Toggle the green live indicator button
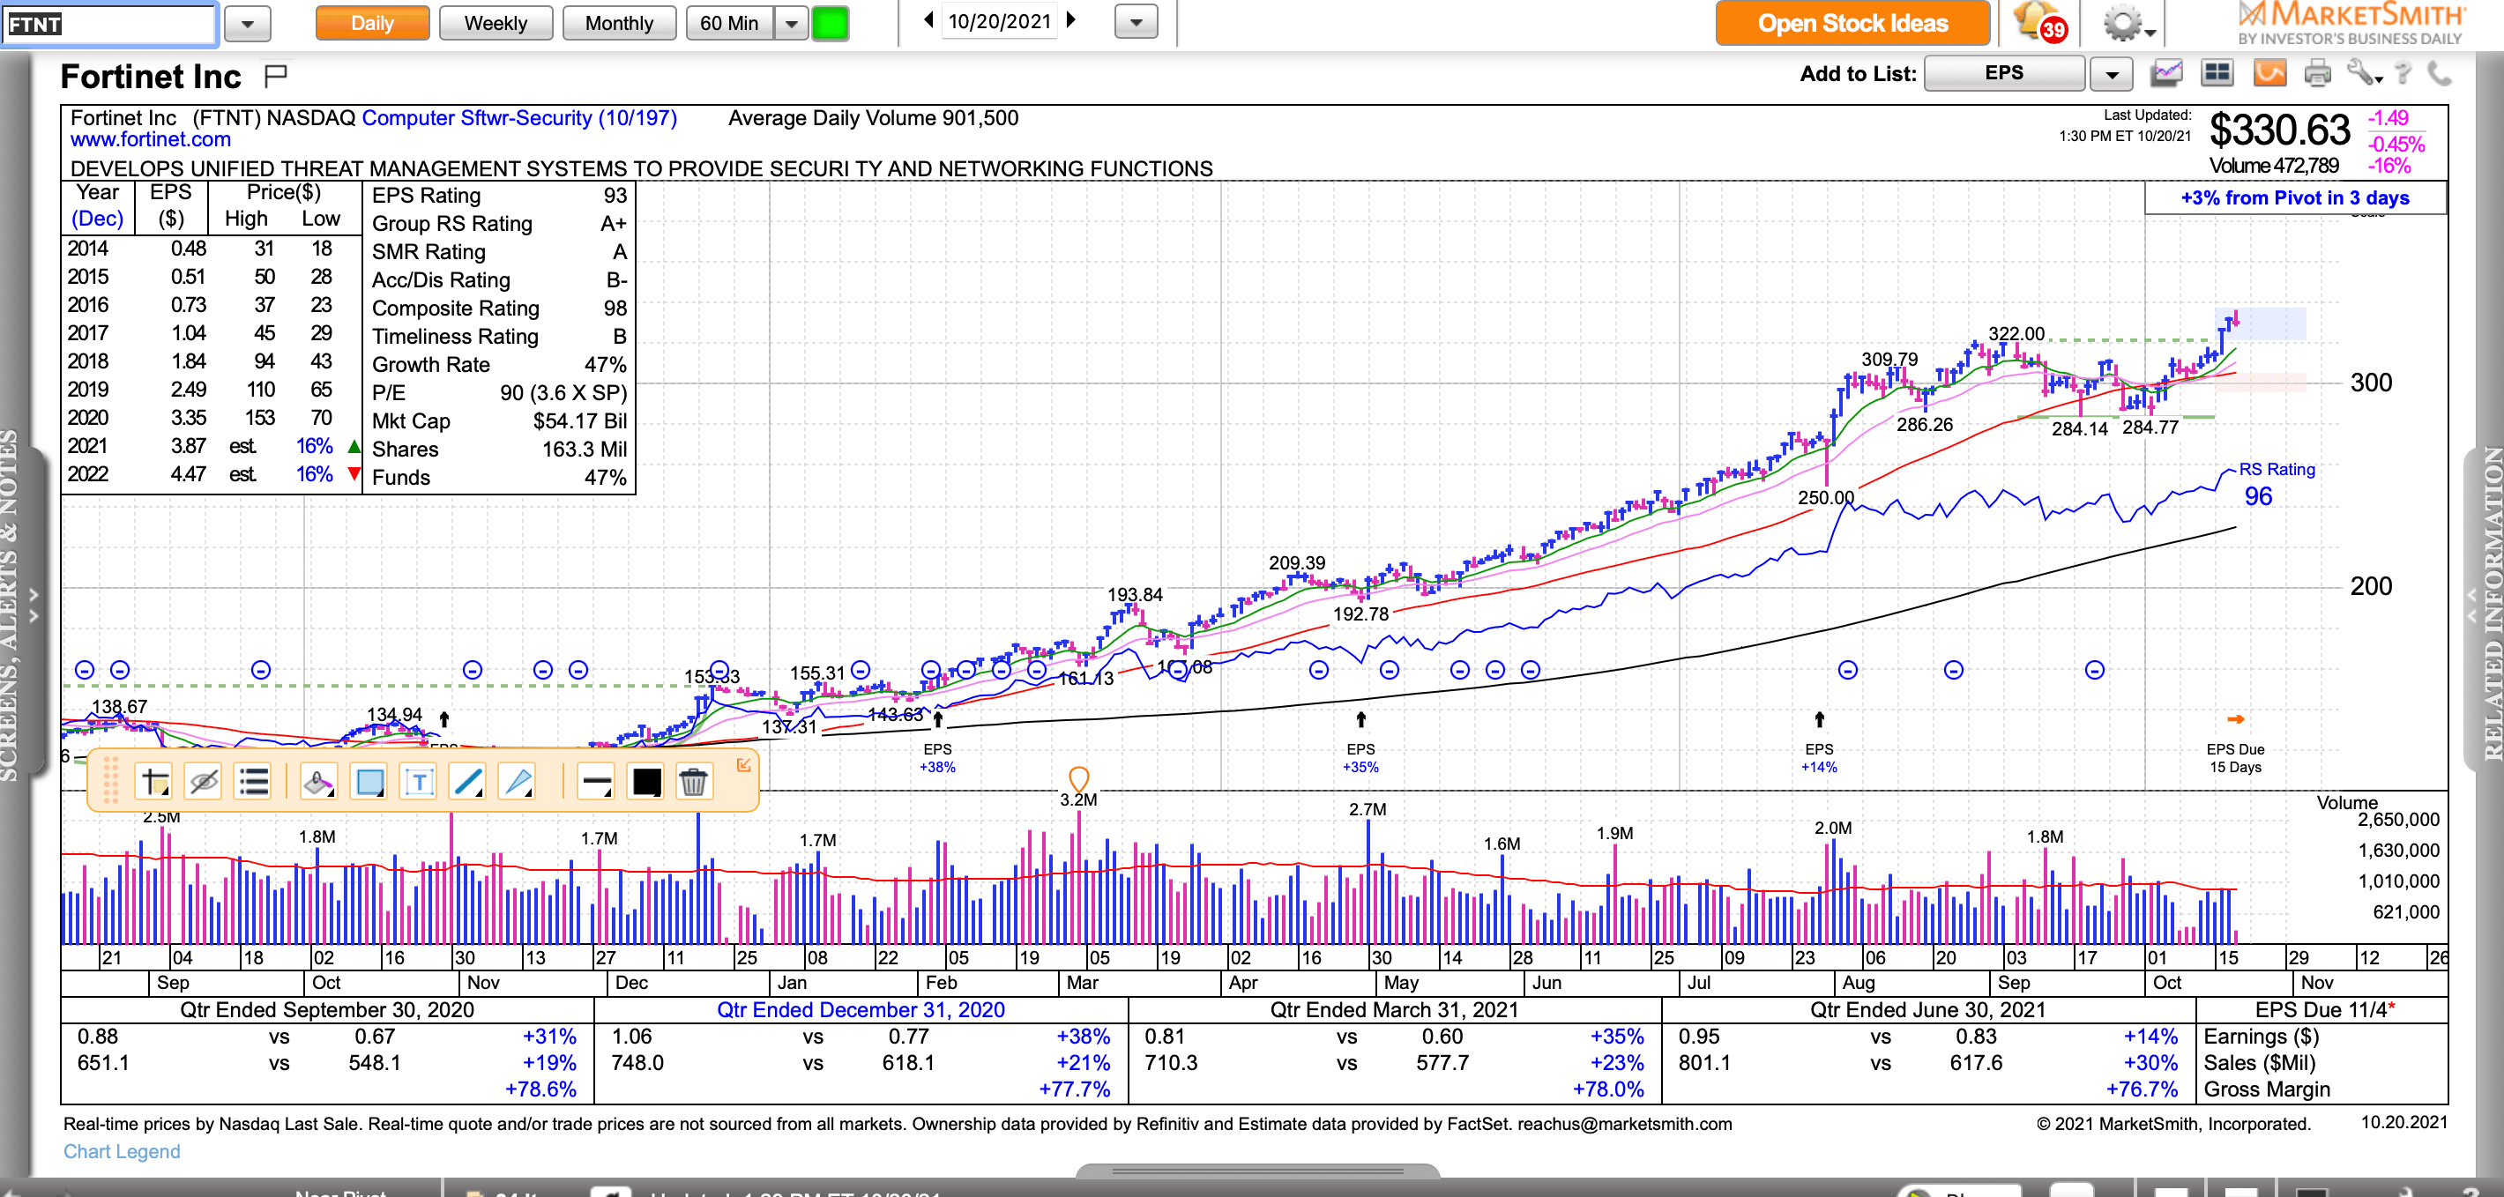2504x1197 pixels. (831, 23)
